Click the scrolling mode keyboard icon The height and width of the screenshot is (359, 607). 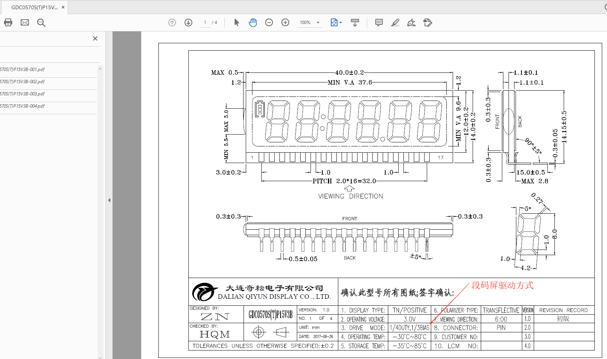[355, 23]
